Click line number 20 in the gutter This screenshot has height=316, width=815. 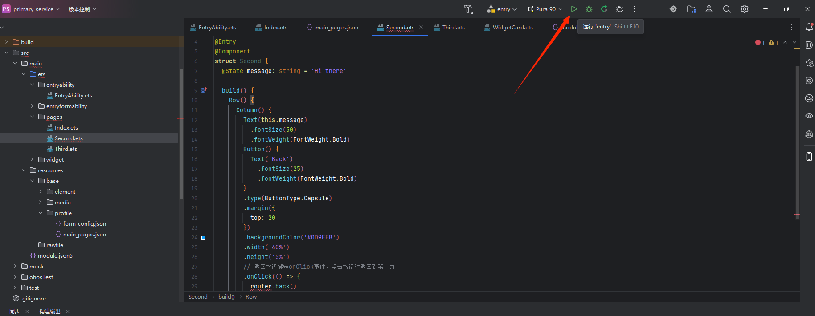click(194, 198)
